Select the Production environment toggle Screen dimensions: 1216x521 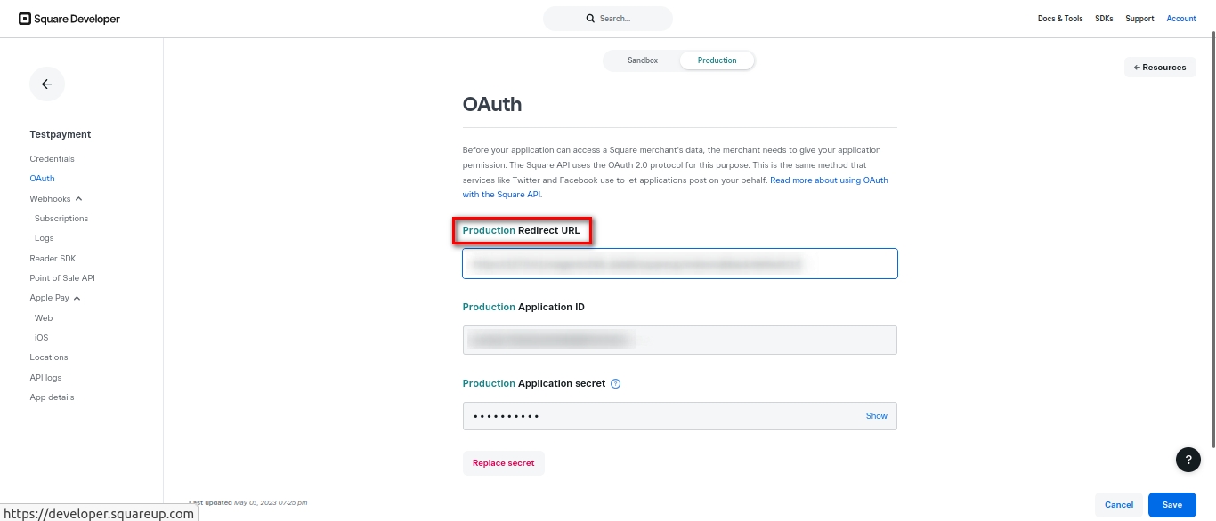(x=717, y=60)
